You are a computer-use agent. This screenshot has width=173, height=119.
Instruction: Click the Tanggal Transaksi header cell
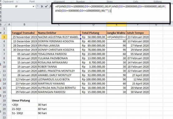pyautogui.click(x=24, y=33)
